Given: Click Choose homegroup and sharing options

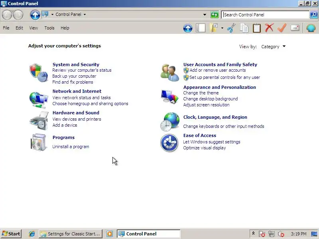Looking at the screenshot, I should pyautogui.click(x=90, y=104).
